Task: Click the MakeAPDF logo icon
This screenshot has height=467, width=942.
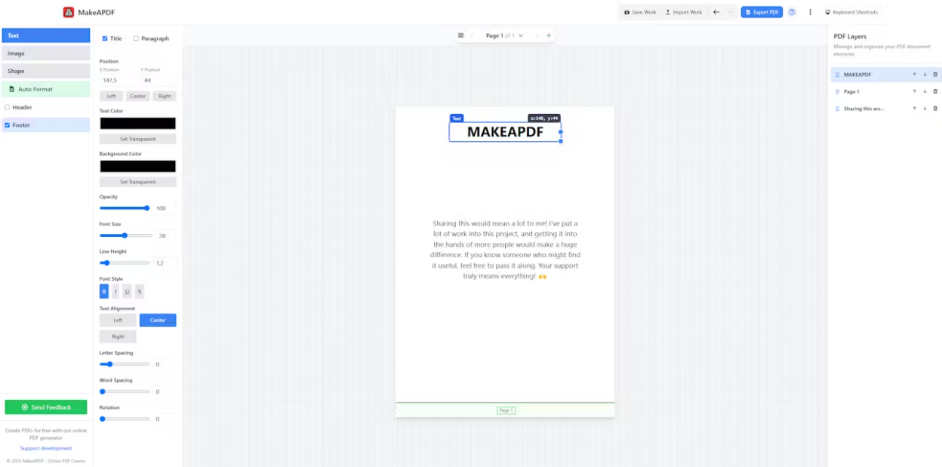Action: [69, 12]
